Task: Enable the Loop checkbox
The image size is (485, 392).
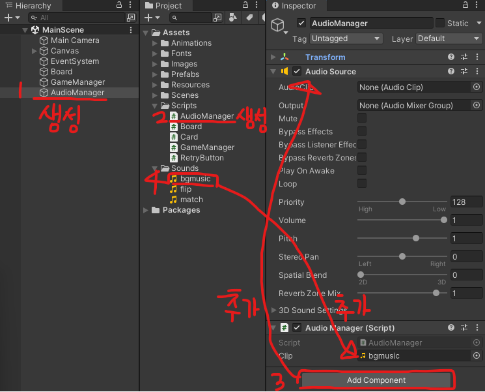Action: (362, 183)
